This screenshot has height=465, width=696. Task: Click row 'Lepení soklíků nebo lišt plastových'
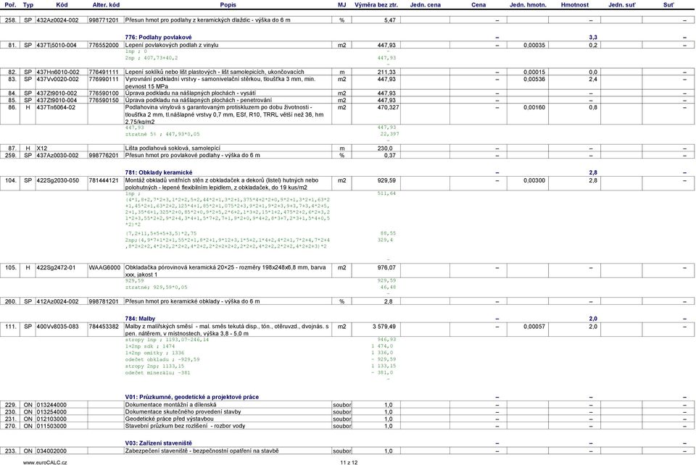coord(347,72)
